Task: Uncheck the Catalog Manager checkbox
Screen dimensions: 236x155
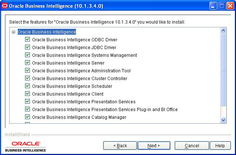Action: tap(27, 117)
